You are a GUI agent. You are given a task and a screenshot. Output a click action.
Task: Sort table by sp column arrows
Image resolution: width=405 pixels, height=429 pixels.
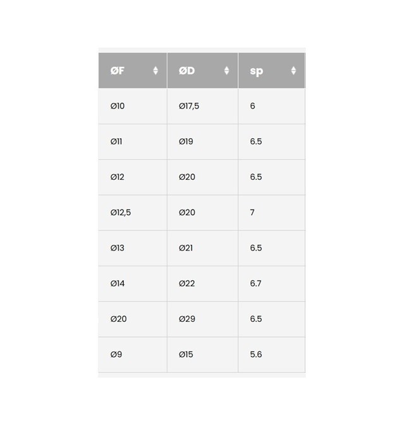293,71
